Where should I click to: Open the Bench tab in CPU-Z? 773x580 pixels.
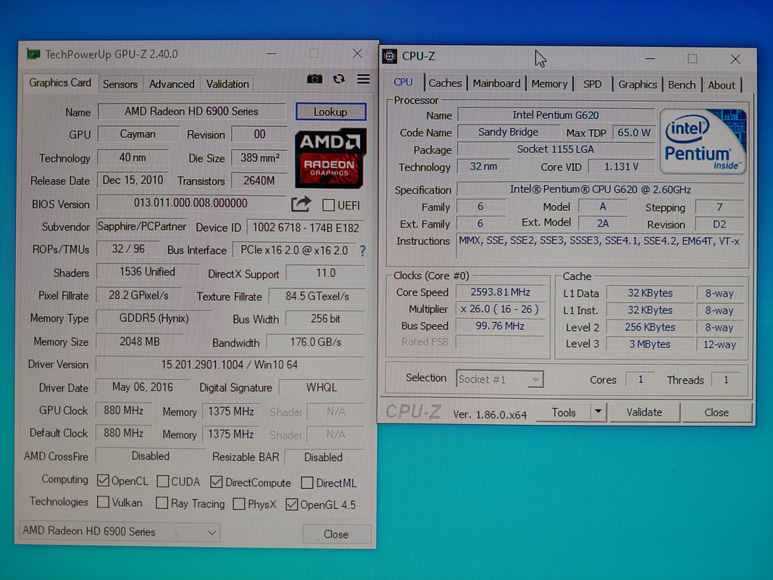tap(682, 85)
